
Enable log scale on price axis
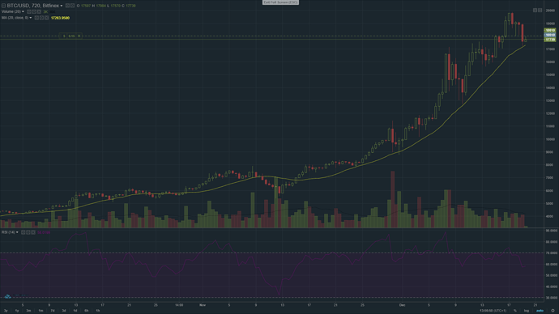pos(527,311)
